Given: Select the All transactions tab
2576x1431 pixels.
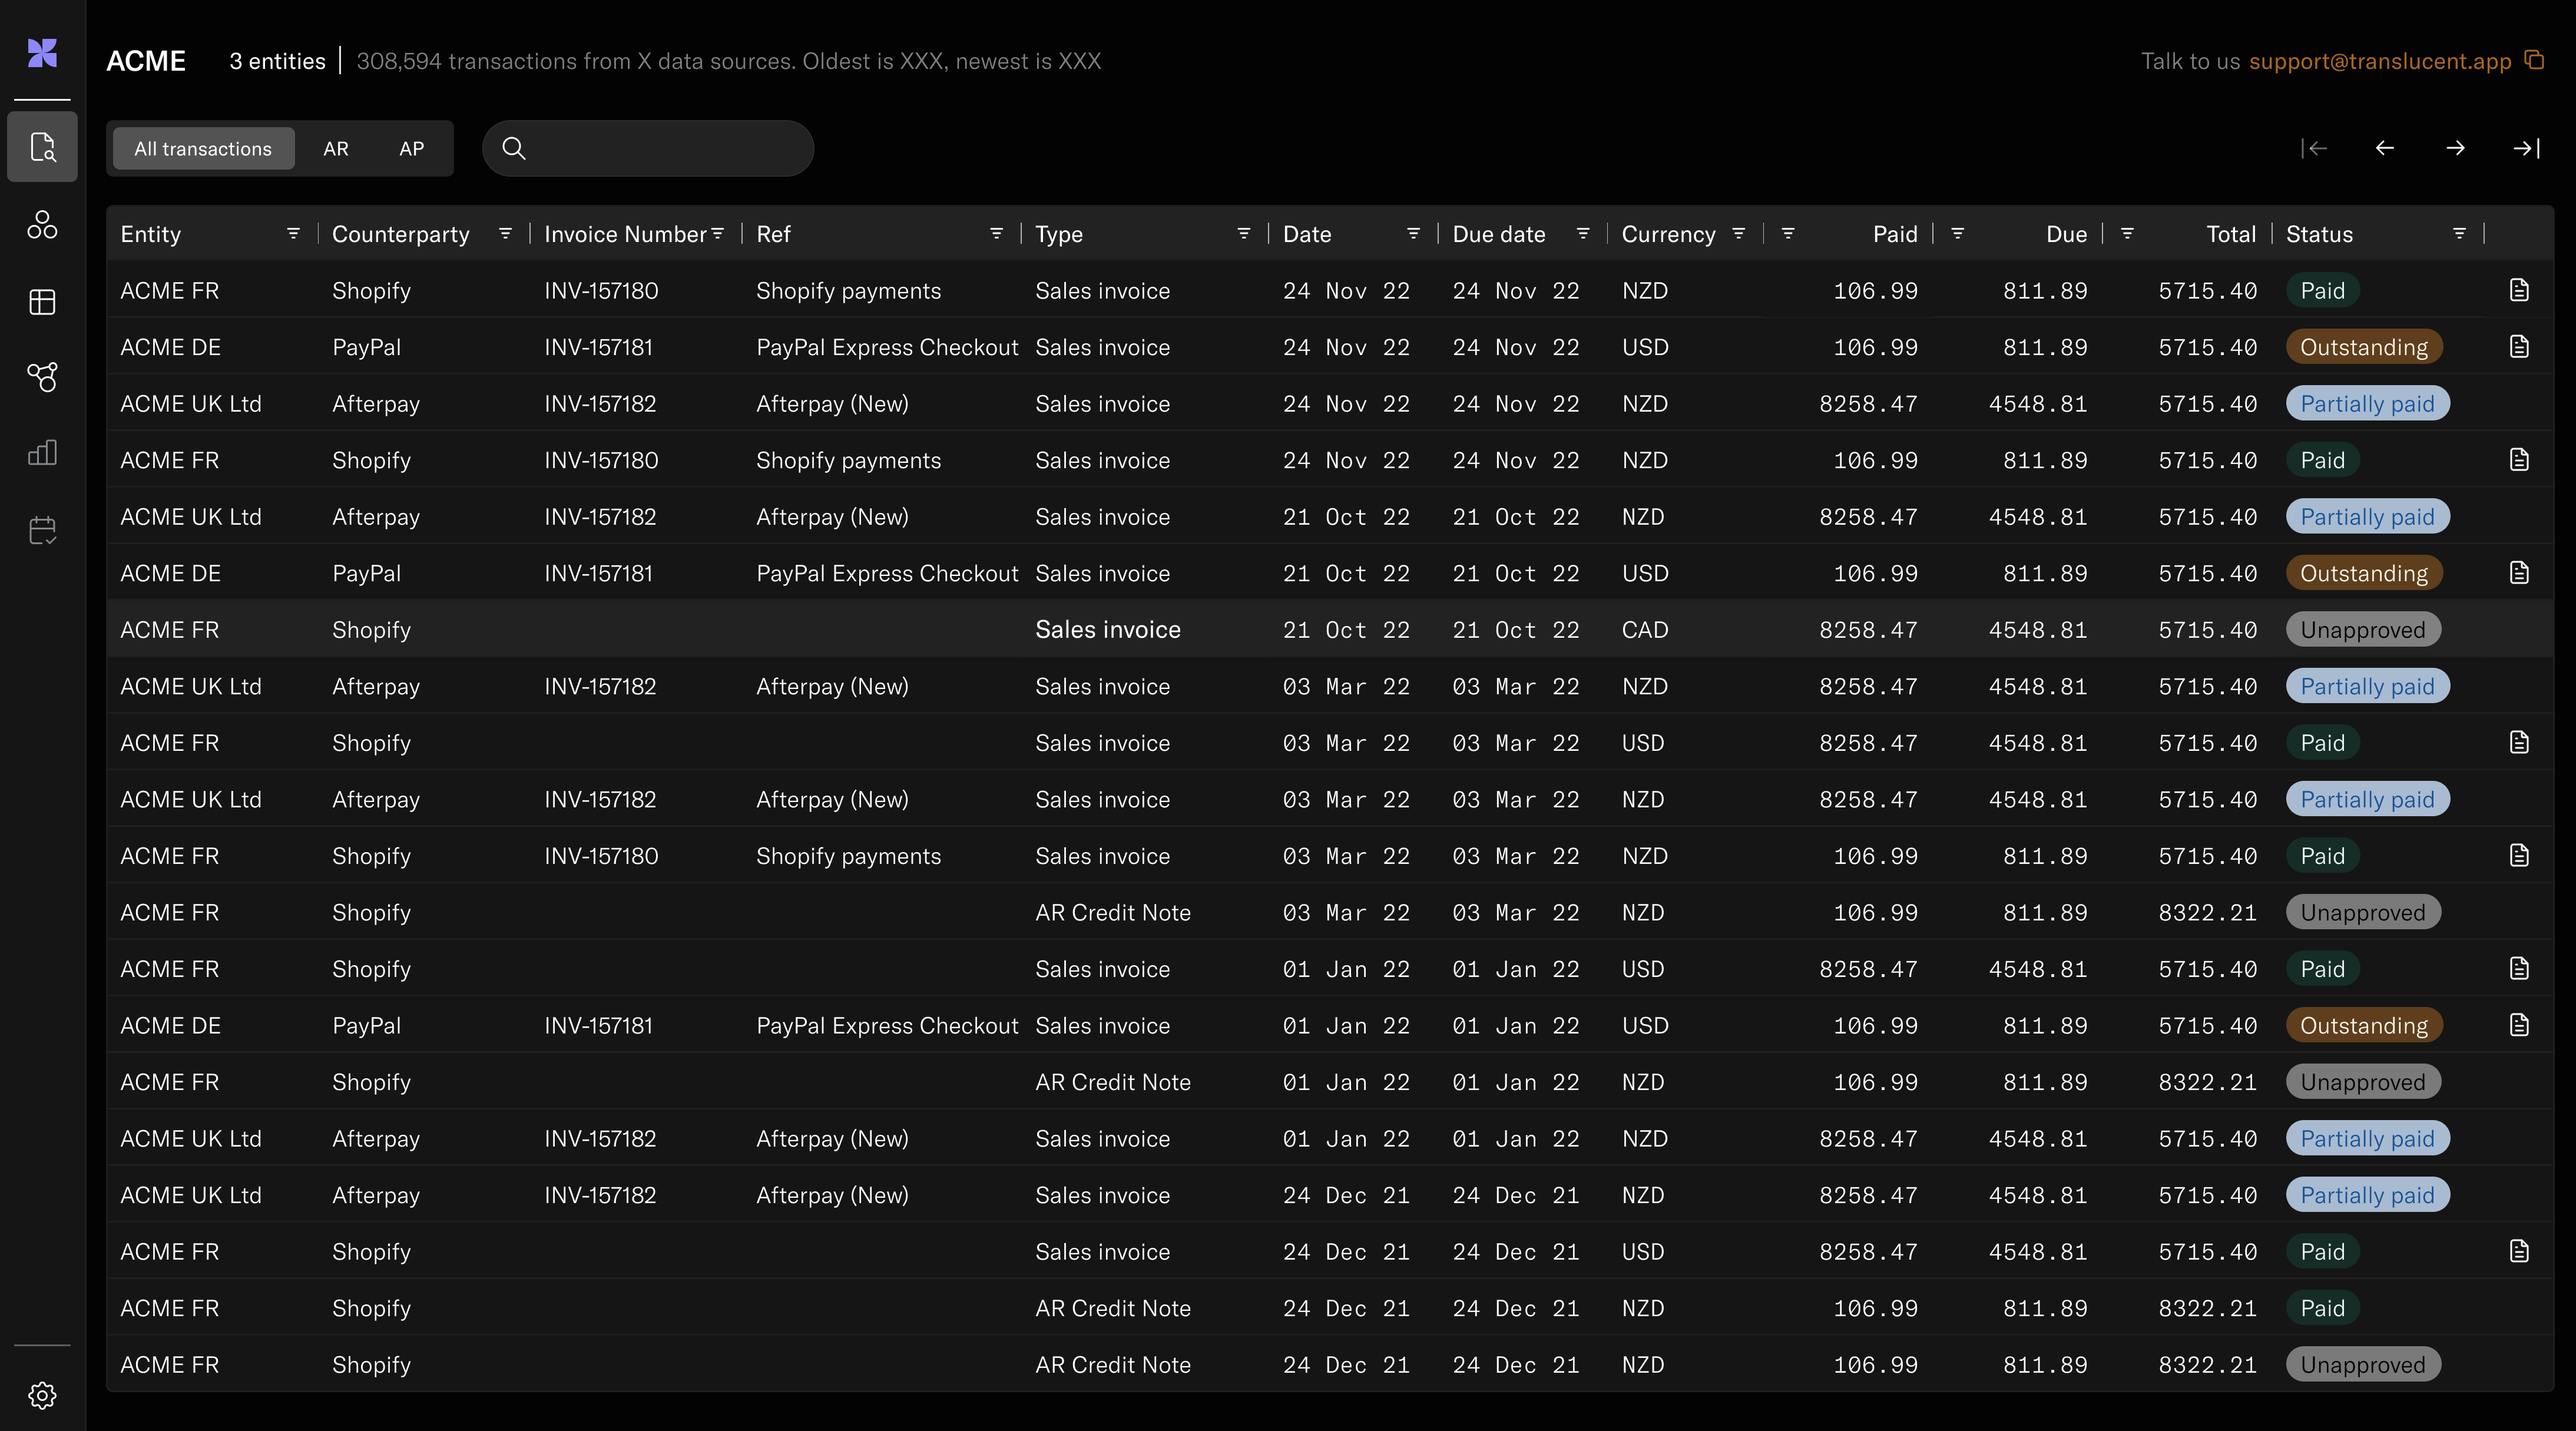Looking at the screenshot, I should [203, 148].
